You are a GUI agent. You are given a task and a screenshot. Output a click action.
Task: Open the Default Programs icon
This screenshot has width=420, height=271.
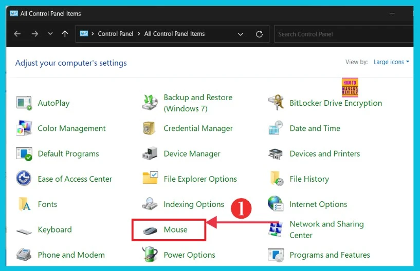tap(24, 154)
